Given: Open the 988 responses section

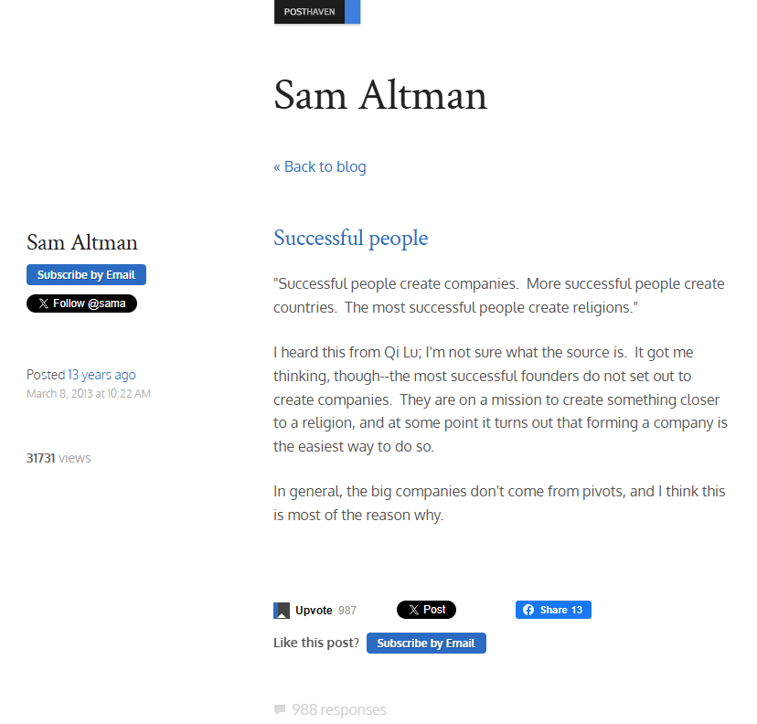Looking at the screenshot, I should 339,708.
